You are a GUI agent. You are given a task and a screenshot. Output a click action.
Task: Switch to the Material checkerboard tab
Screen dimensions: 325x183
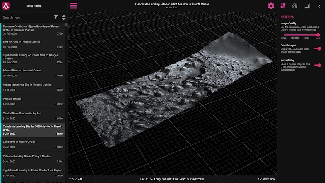point(283,6)
